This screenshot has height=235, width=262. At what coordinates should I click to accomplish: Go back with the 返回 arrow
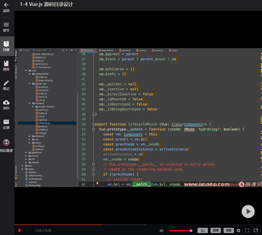(6, 7)
